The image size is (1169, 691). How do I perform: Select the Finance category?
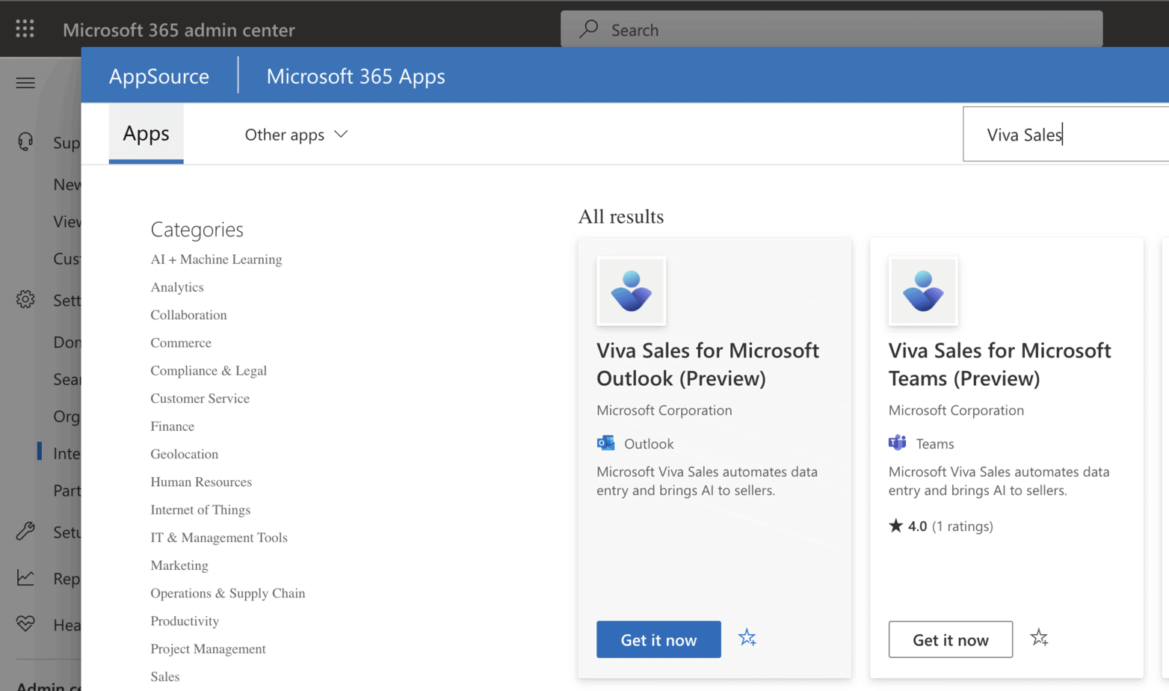point(173,426)
